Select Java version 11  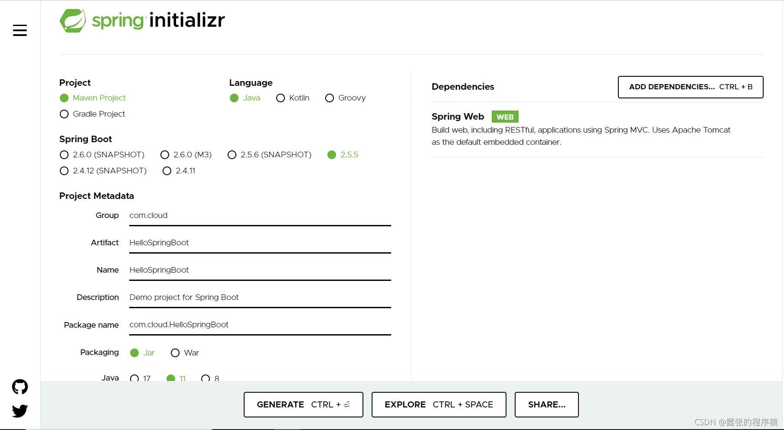tap(176, 378)
